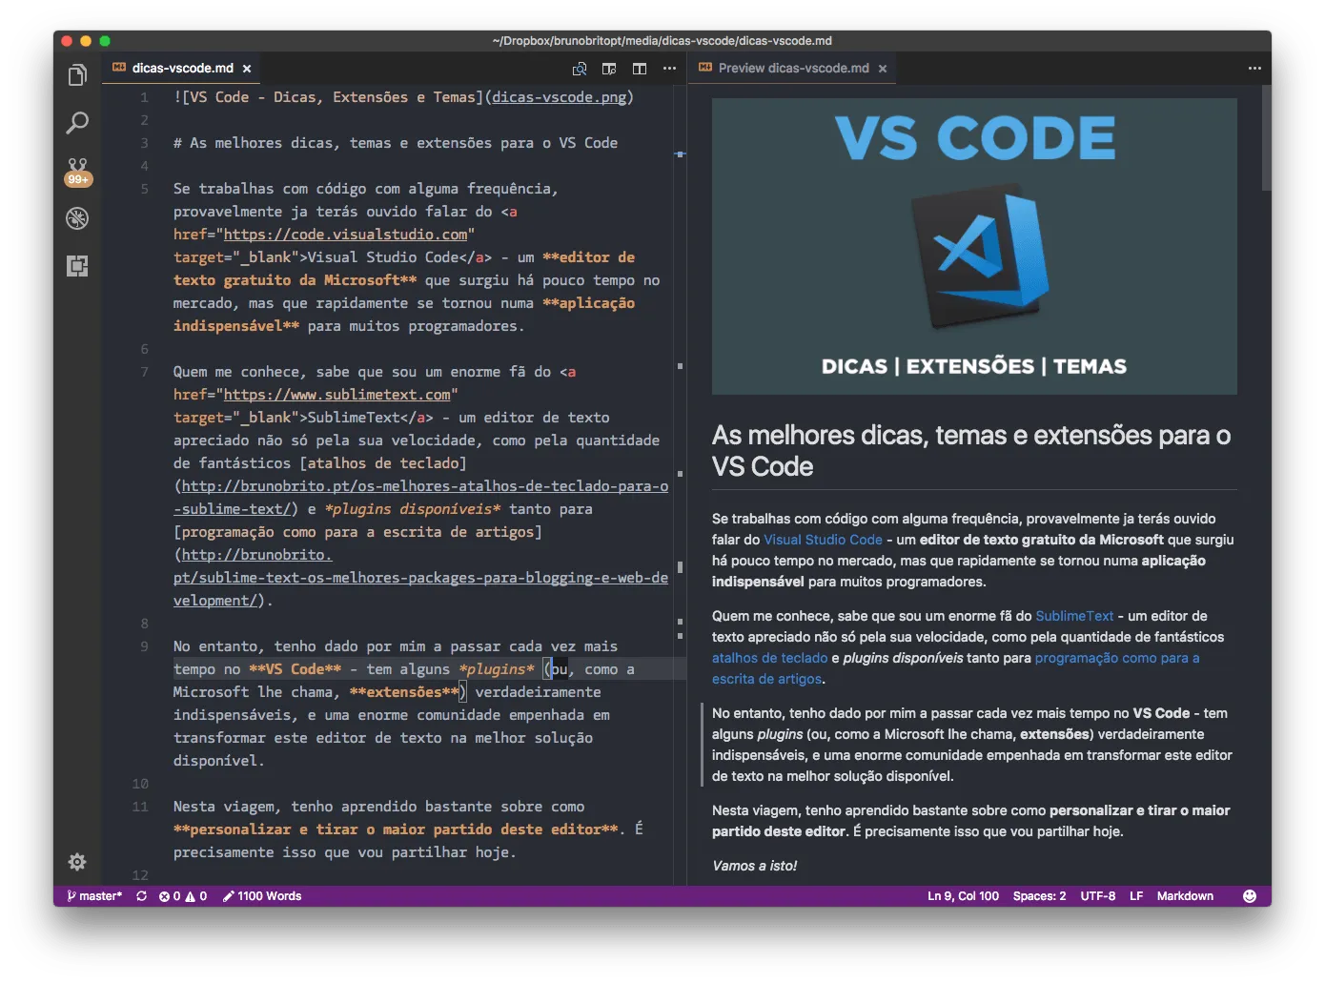Switch to dicas-vscode.md editor tab
The image size is (1325, 983).
[181, 68]
